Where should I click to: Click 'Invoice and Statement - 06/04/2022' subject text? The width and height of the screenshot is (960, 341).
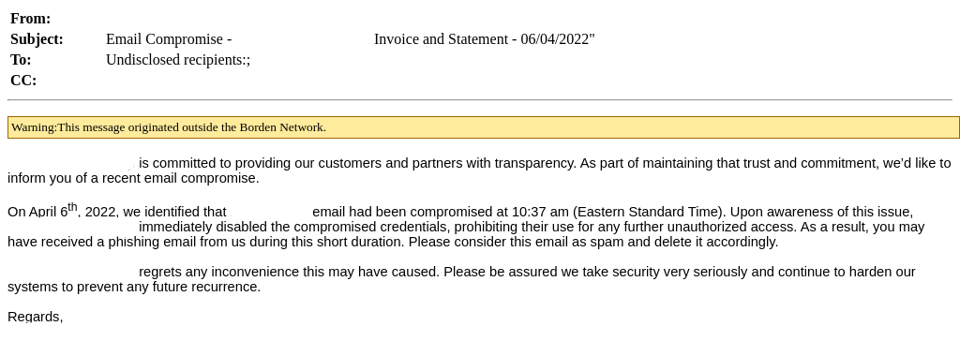485,39
